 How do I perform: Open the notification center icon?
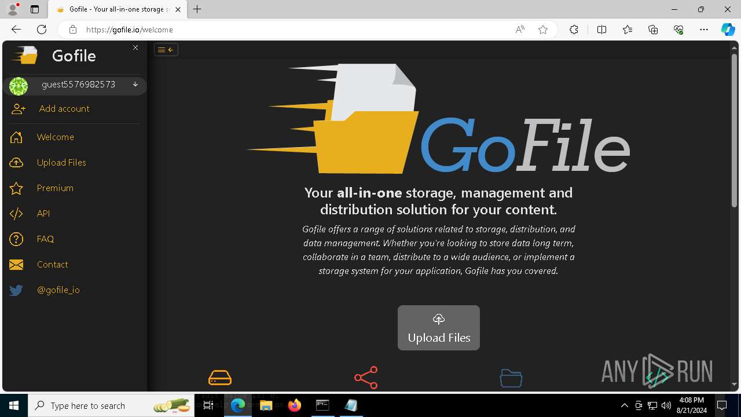pyautogui.click(x=722, y=405)
